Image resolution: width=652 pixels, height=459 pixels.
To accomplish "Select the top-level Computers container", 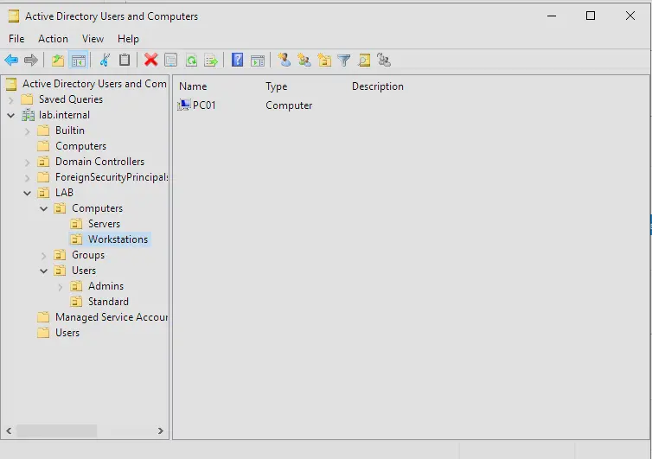I will 80,146.
